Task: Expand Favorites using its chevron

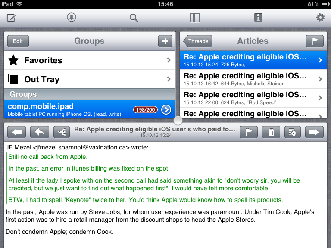Action: pyautogui.click(x=169, y=60)
